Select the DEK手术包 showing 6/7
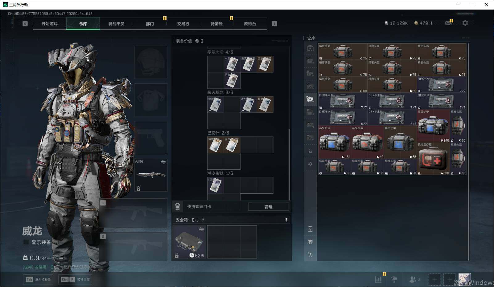Screen dimensions: 494x287 coord(343,117)
